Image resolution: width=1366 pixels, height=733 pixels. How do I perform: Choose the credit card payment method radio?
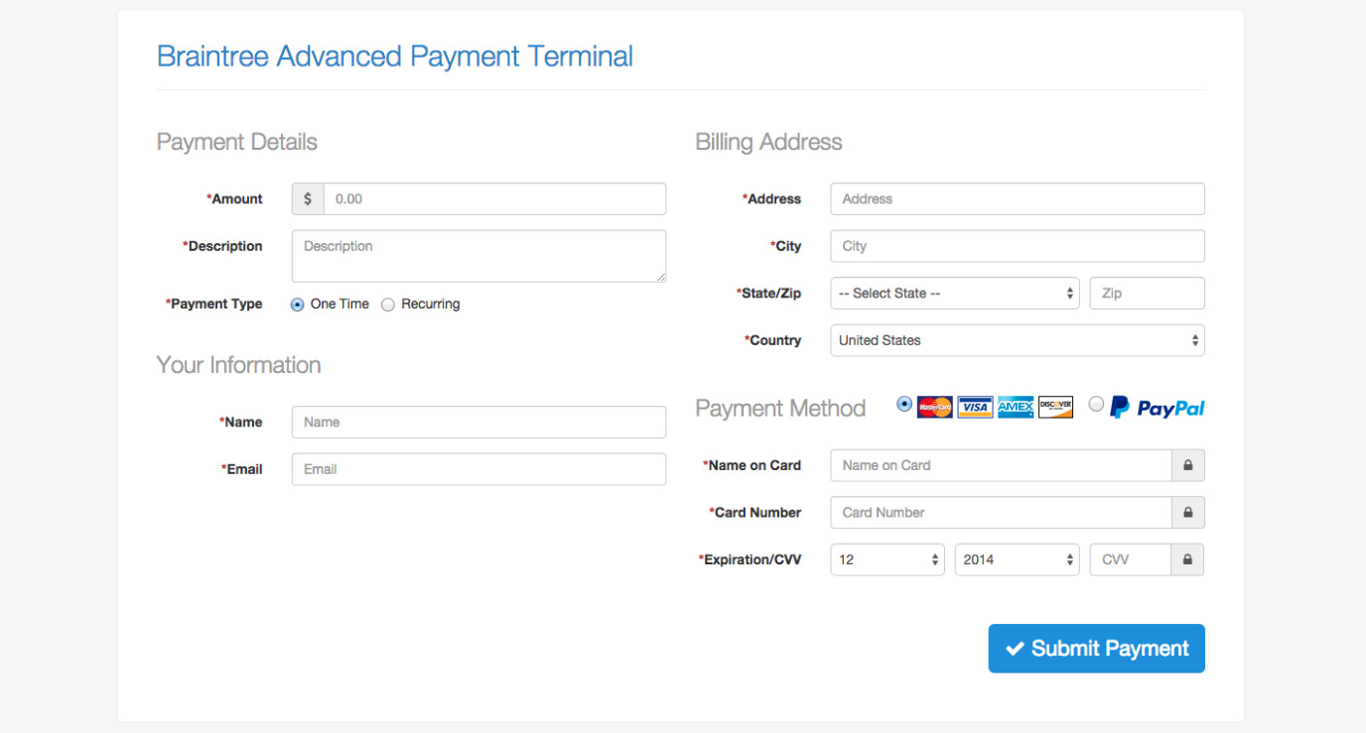903,404
